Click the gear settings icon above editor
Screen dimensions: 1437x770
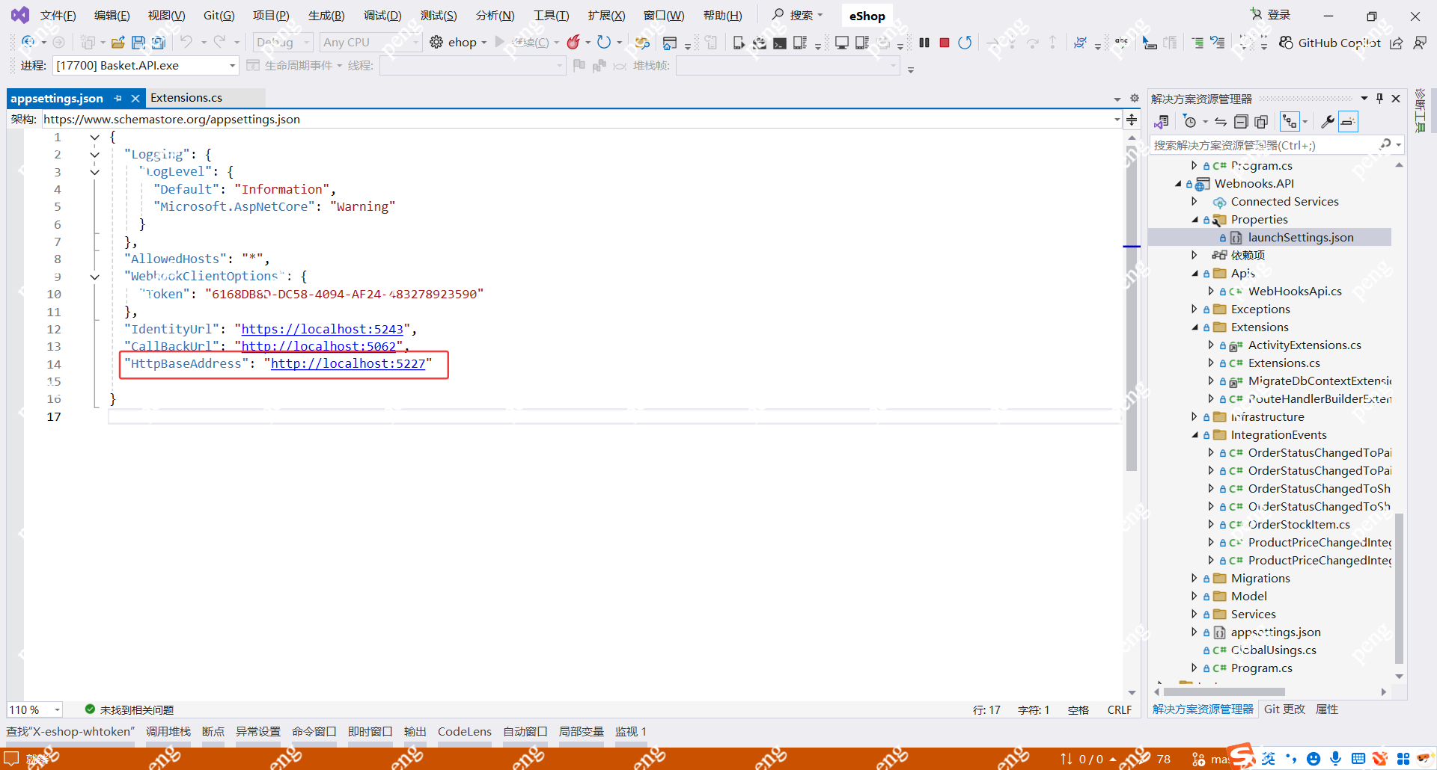click(1135, 99)
